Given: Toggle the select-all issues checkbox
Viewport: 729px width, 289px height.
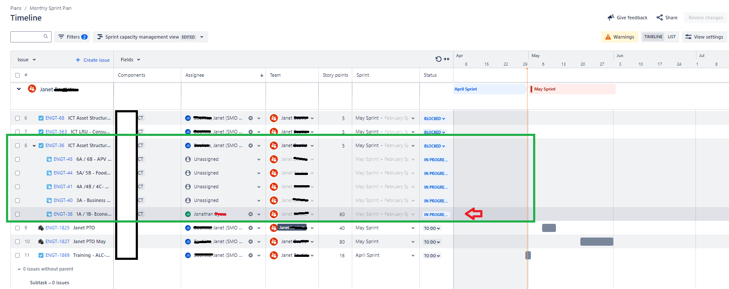Looking at the screenshot, I should click(18, 75).
